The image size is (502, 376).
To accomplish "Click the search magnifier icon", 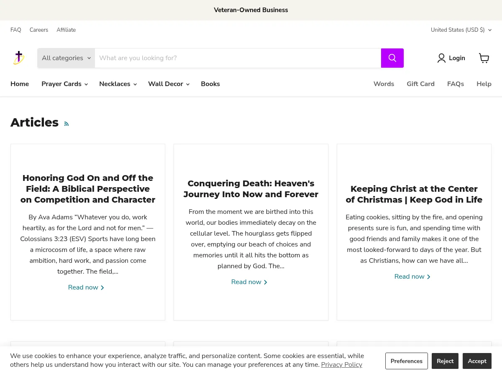I will pyautogui.click(x=392, y=58).
